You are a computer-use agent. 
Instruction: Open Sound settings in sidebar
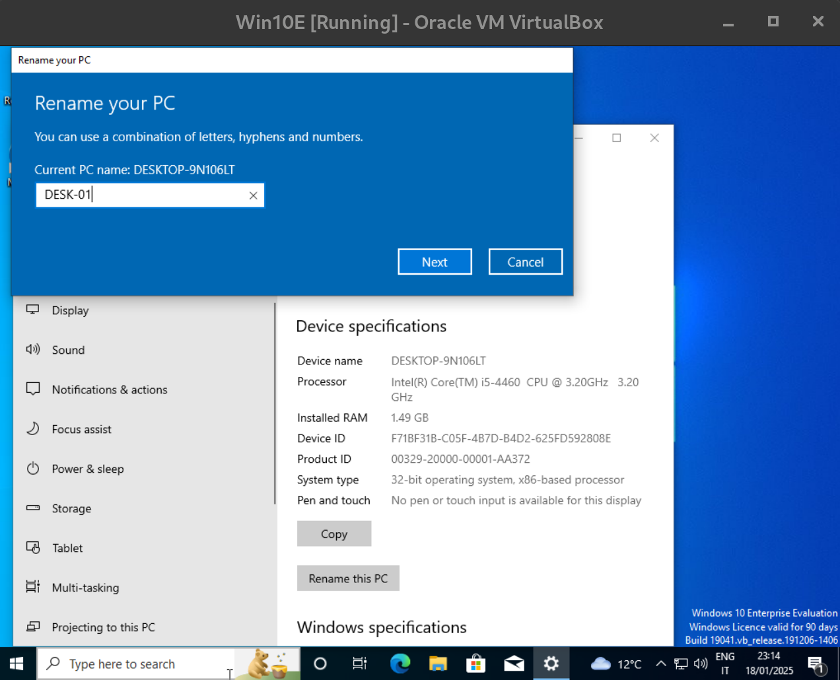68,350
